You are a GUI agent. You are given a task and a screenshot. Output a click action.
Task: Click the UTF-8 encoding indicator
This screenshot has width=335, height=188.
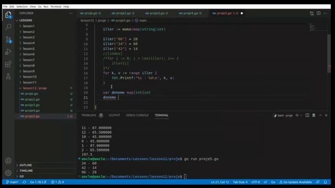255,182
